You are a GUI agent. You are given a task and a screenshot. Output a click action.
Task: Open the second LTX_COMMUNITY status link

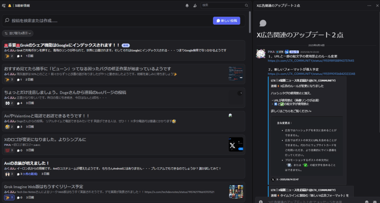coord(311,74)
